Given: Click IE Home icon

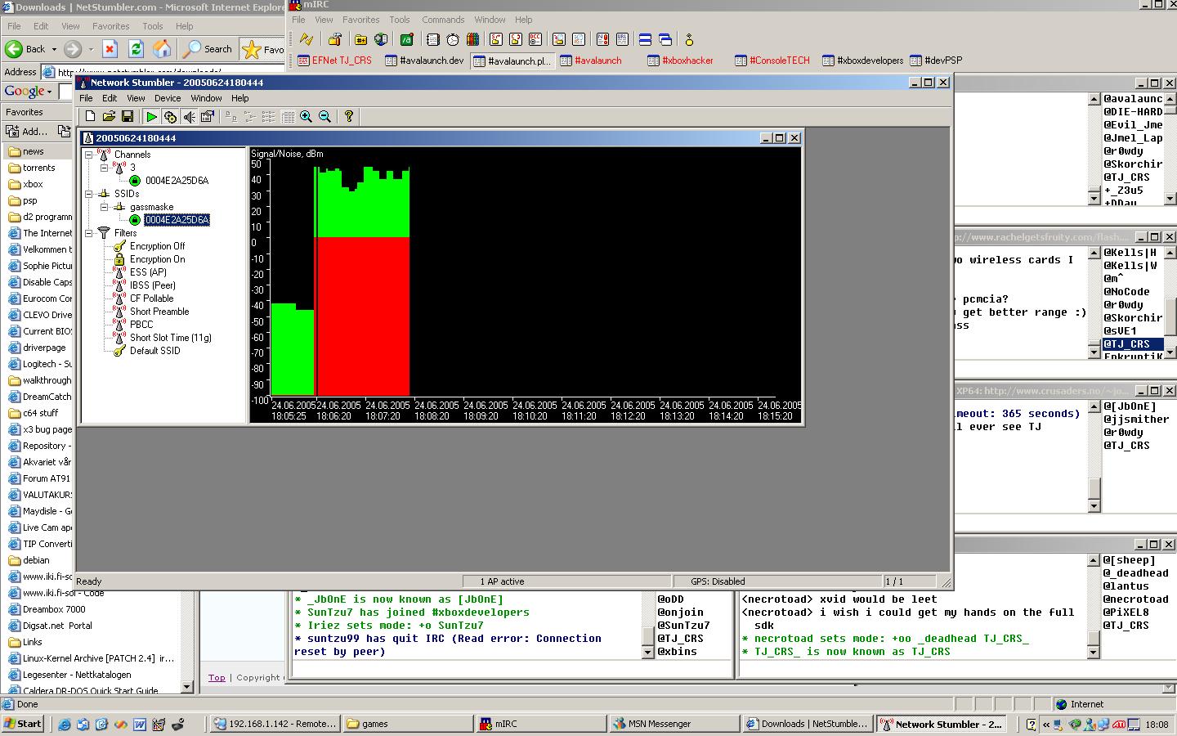Looking at the screenshot, I should click(x=162, y=49).
